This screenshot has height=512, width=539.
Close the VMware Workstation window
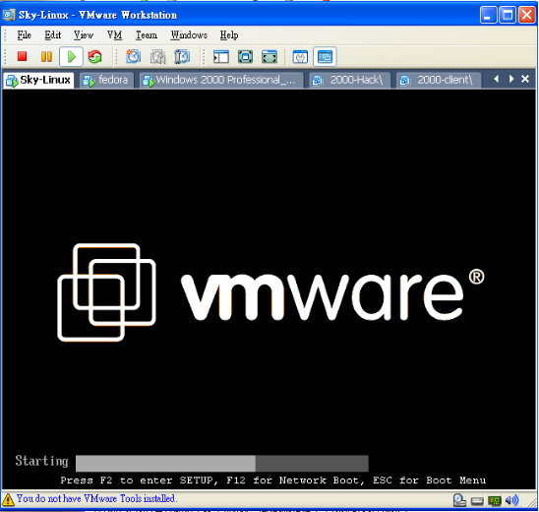point(526,15)
